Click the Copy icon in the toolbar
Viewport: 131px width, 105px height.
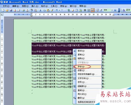tap(44, 10)
